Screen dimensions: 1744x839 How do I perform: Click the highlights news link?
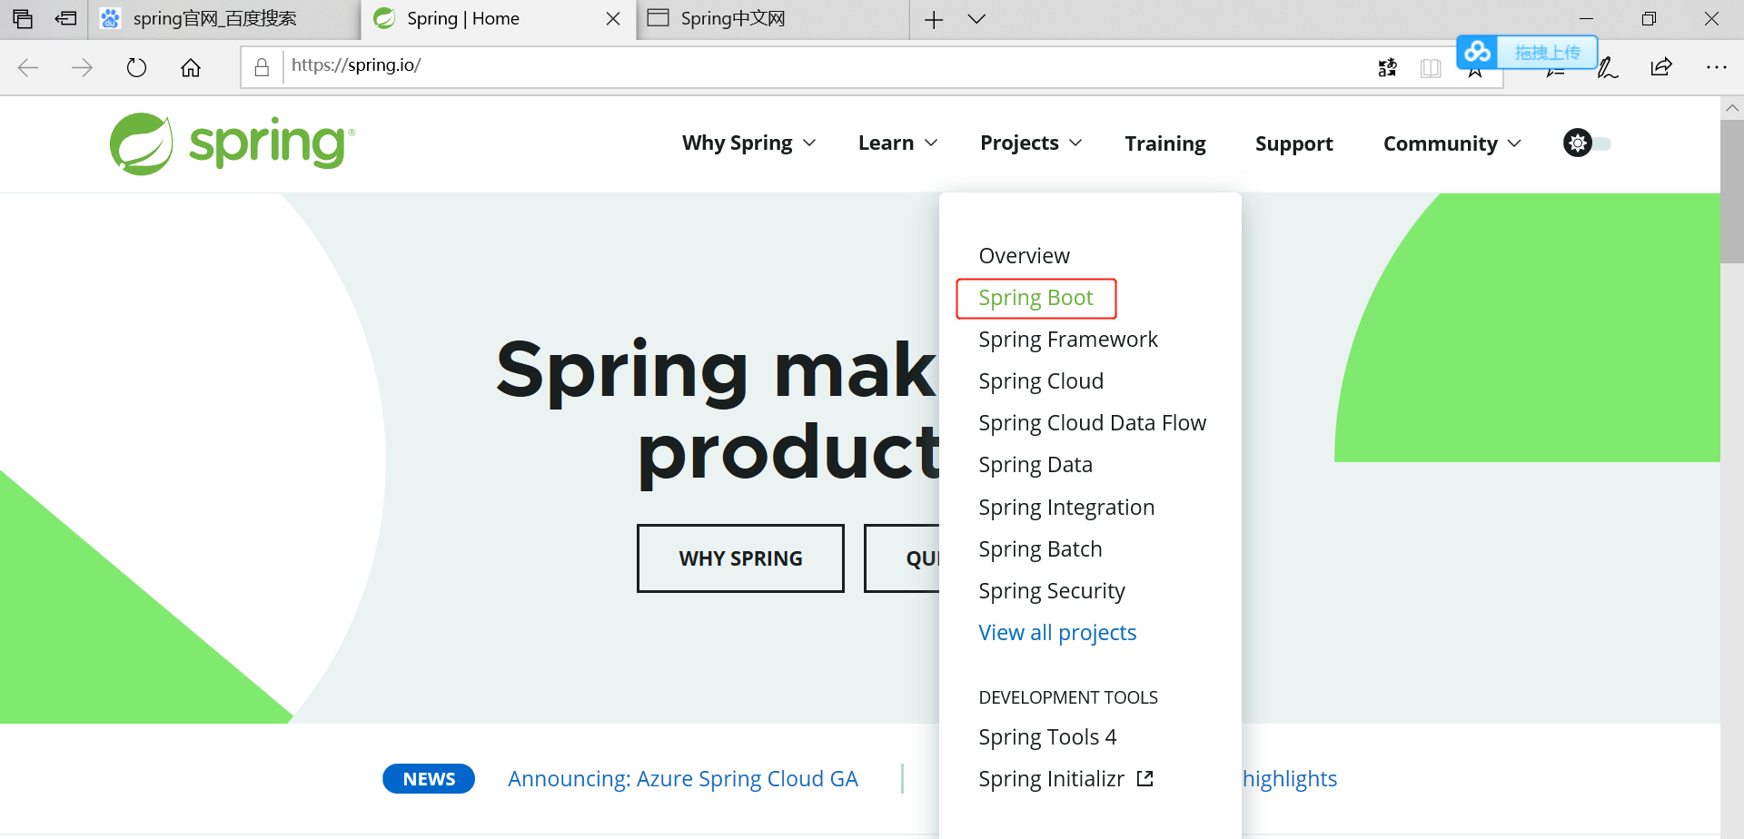pyautogui.click(x=1290, y=779)
